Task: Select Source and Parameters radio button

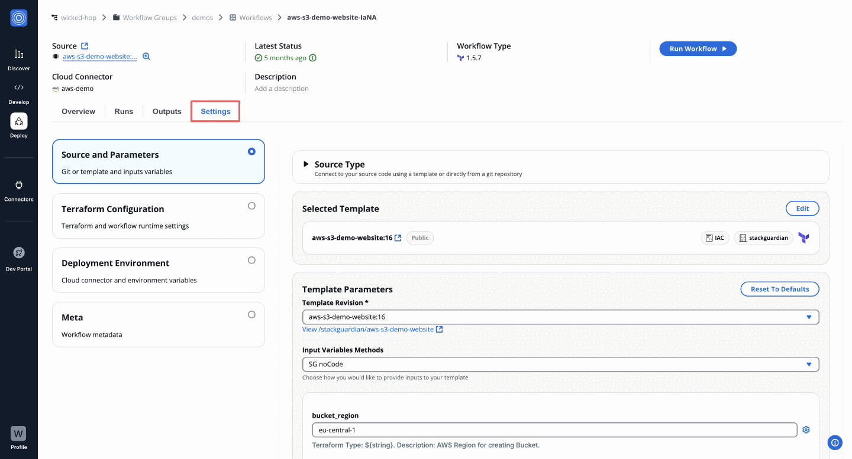Action: [x=251, y=151]
